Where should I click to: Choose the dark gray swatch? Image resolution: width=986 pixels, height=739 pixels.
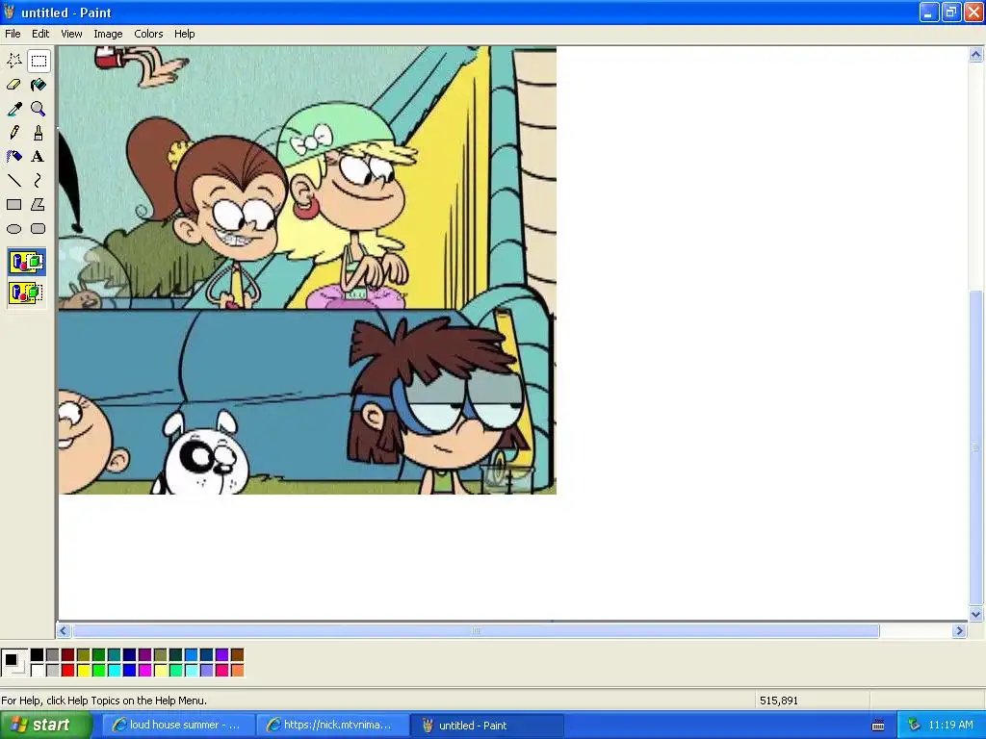(x=53, y=655)
